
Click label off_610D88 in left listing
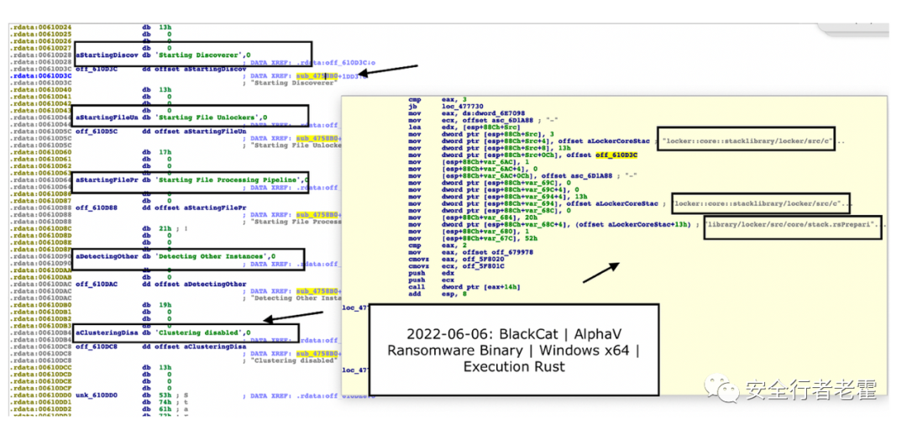98,207
